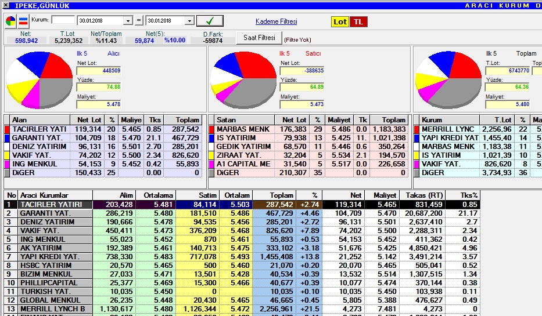Viewport: 542px width, 316px height.
Task: Click the Satıcı Maliyet value 5.473
Action: 302,104
